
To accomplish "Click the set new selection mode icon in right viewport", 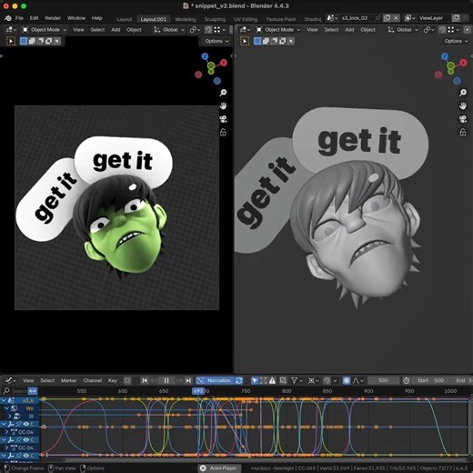I will pos(257,41).
